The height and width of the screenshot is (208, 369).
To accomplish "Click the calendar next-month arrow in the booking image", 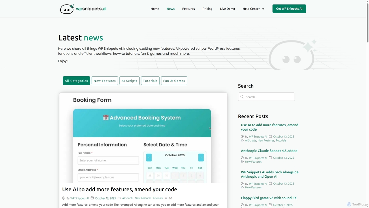I will (201, 157).
